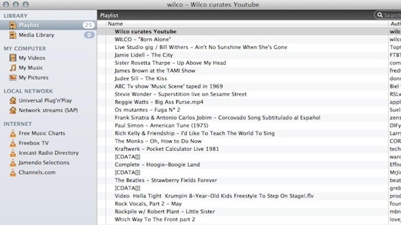Select Icecast Radio Directory cone icon
401x225 pixels.
(13, 153)
